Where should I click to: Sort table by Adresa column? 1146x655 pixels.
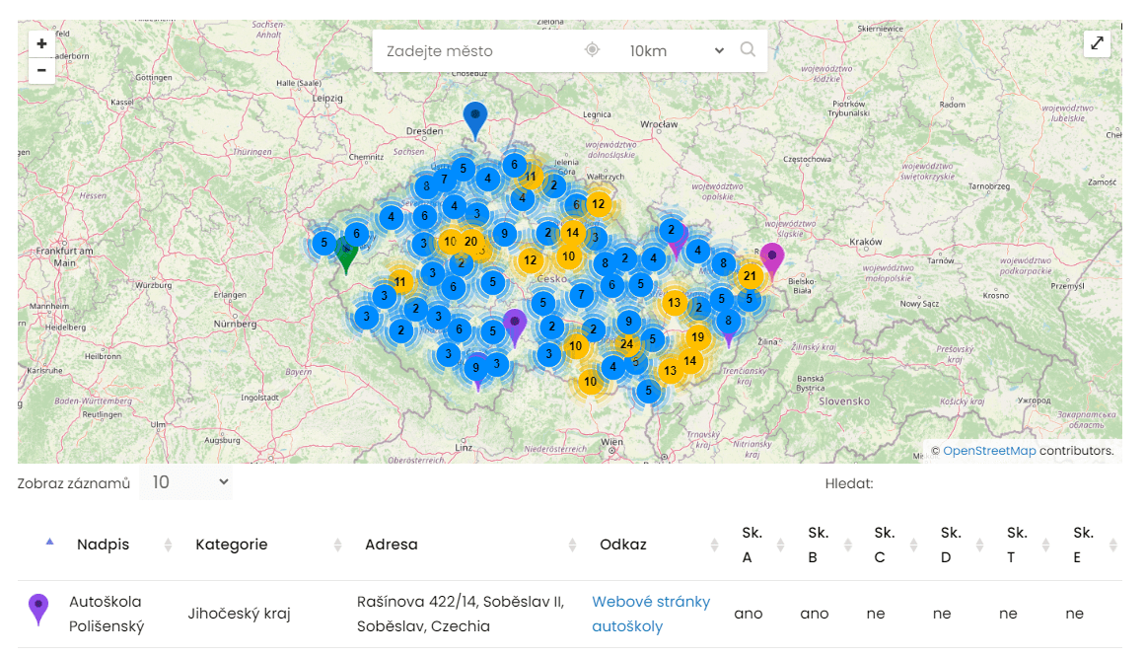392,545
